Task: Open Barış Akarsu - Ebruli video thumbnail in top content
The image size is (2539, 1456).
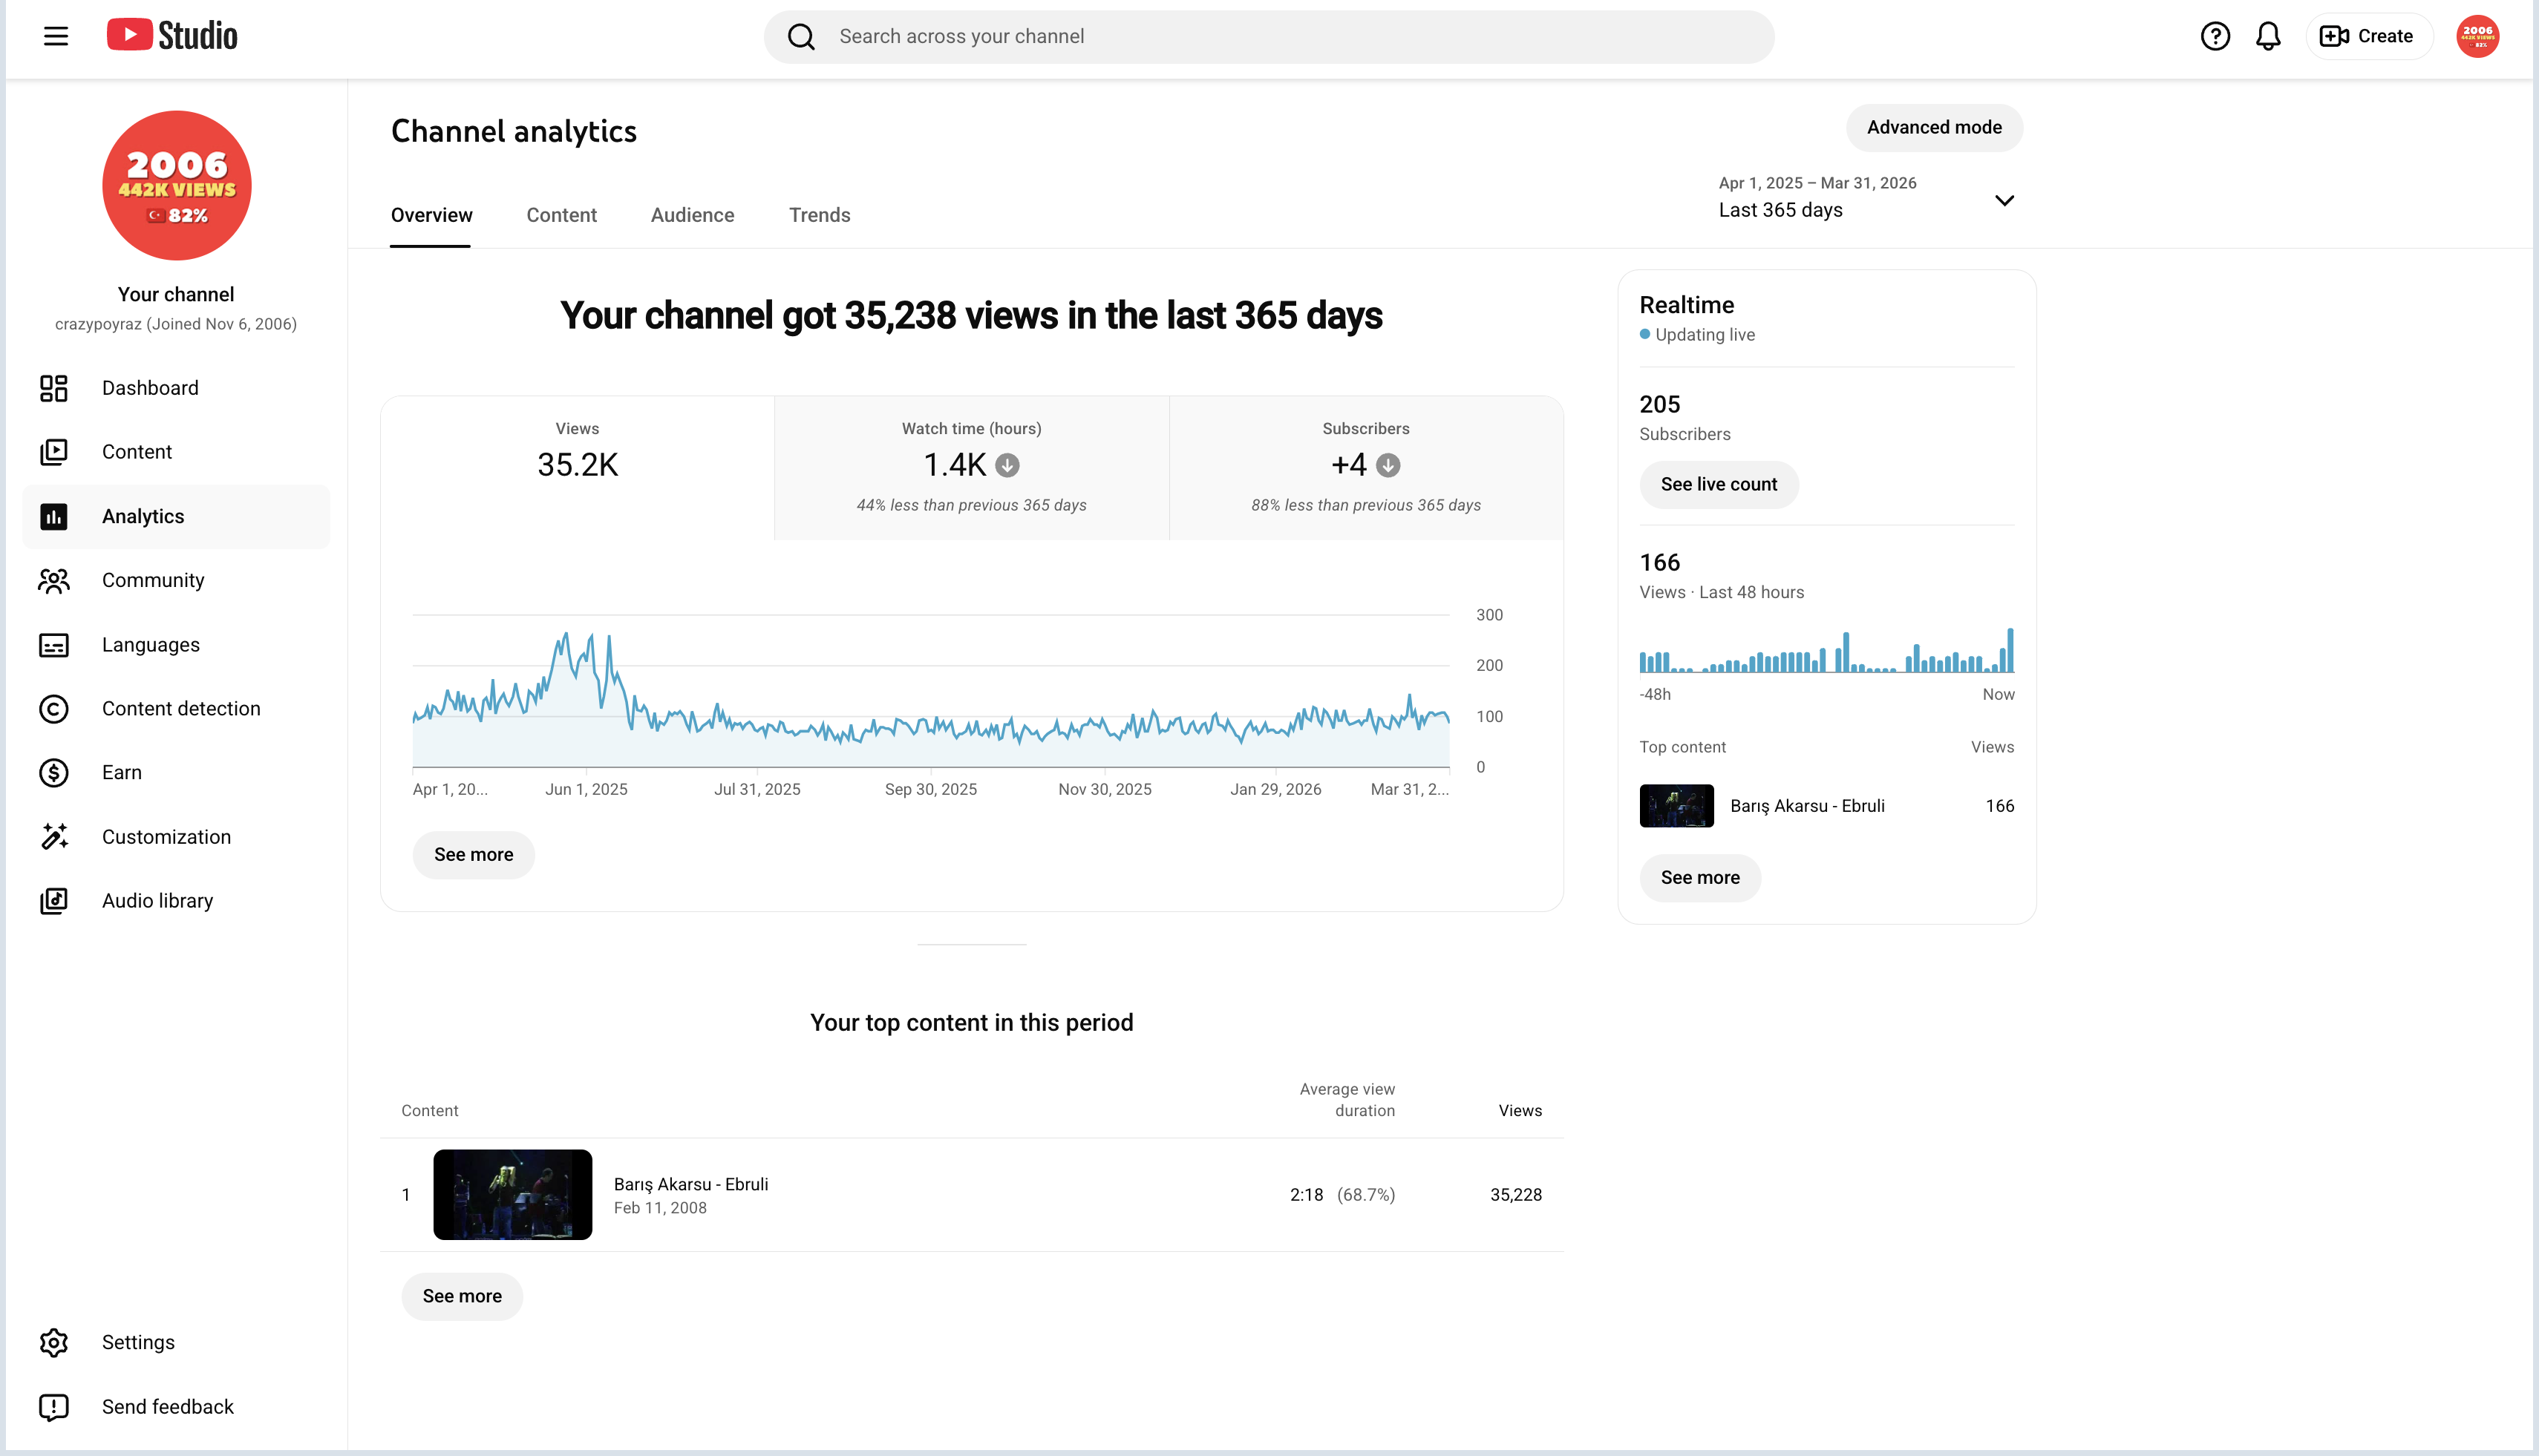Action: [x=512, y=1195]
